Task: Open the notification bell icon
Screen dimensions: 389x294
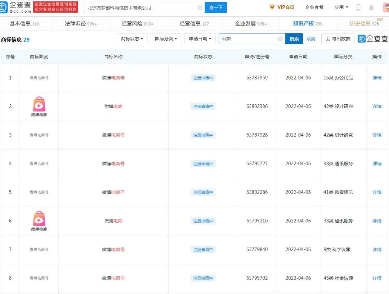Action: click(372, 7)
